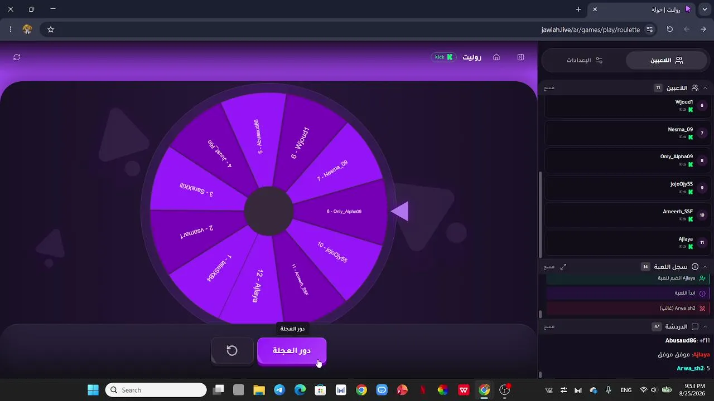This screenshot has height=401, width=714.
Task: Click the 8 - Only_Alpha09 wheel segment
Action: point(344,212)
